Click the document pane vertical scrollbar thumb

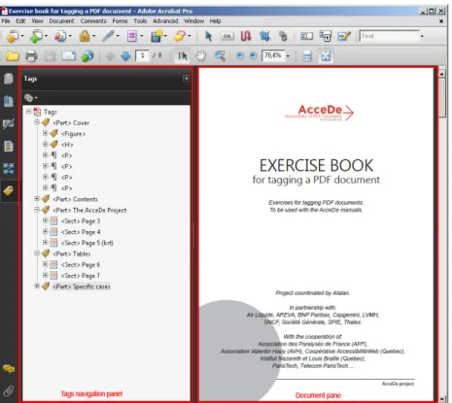tap(442, 99)
